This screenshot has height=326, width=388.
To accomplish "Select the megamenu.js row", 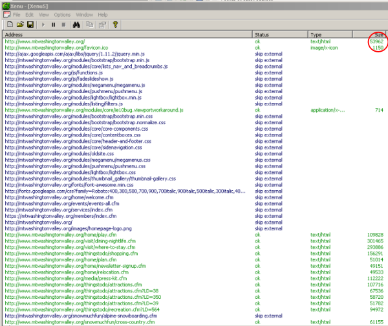I will pos(194,85).
